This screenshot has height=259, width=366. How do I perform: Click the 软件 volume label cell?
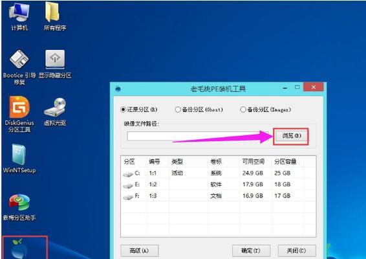216,185
